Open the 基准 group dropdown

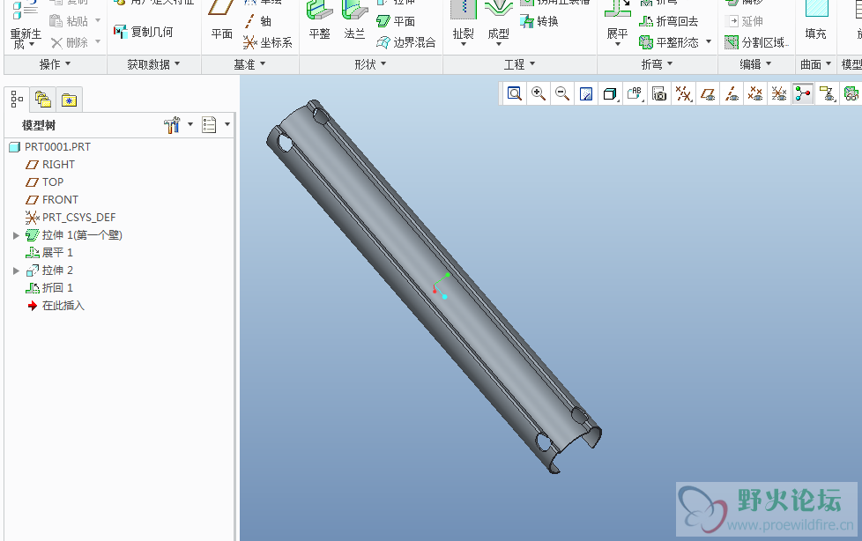point(249,64)
